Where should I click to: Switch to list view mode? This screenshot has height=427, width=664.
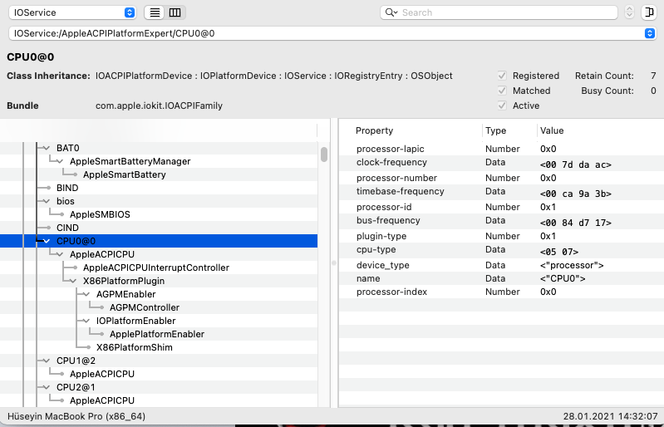155,12
